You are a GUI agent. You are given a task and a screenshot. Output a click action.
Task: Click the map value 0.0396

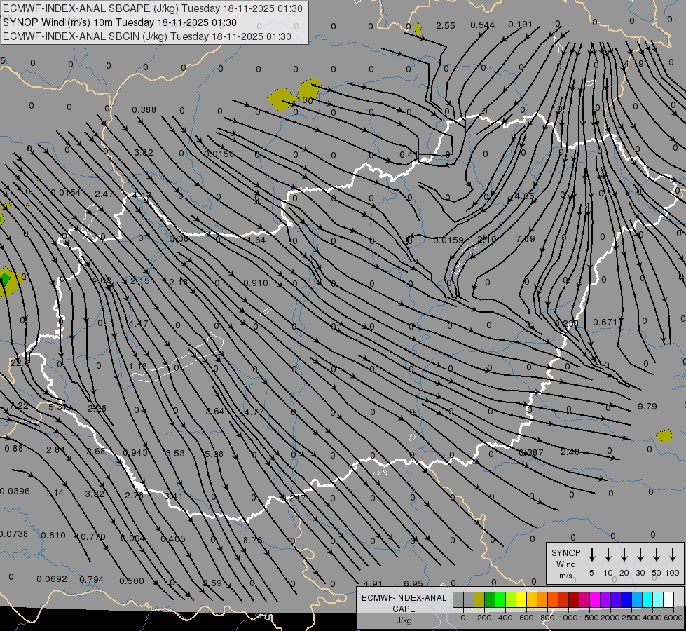(15, 491)
